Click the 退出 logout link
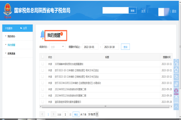This screenshot has width=181, height=120. tap(174, 11)
